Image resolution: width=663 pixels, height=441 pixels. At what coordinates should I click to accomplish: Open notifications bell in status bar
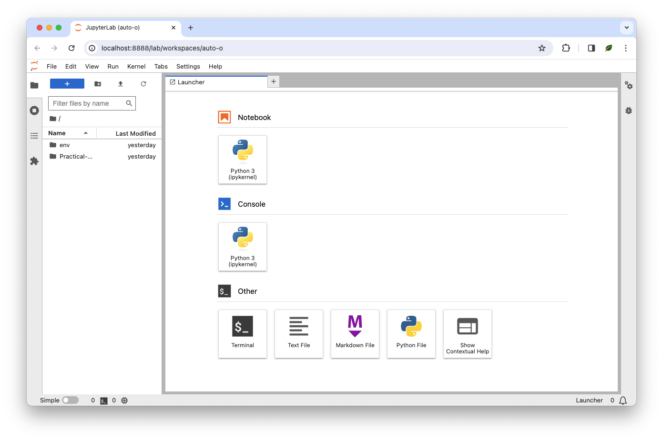[x=623, y=401]
